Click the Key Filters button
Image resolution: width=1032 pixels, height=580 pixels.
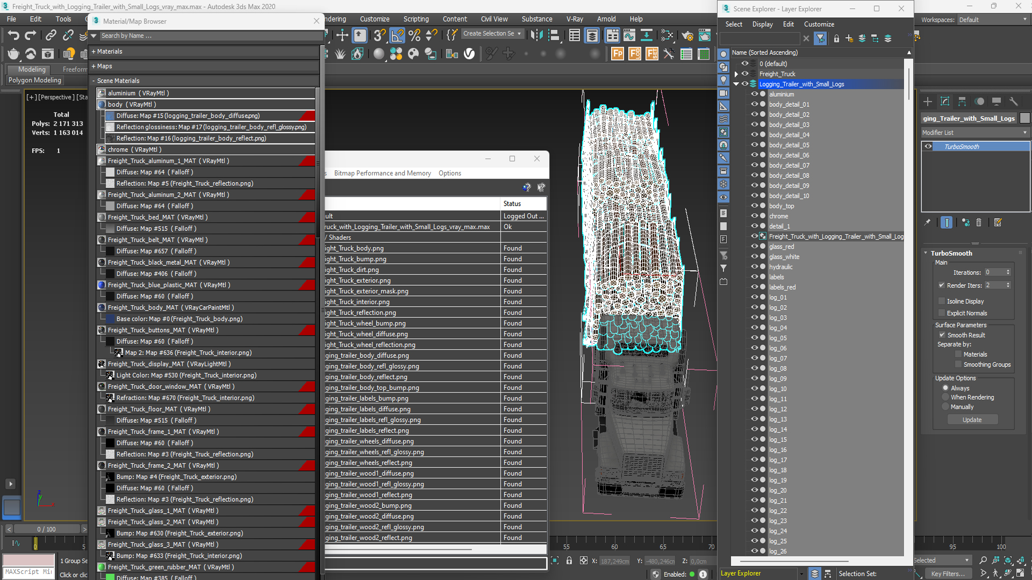(948, 574)
